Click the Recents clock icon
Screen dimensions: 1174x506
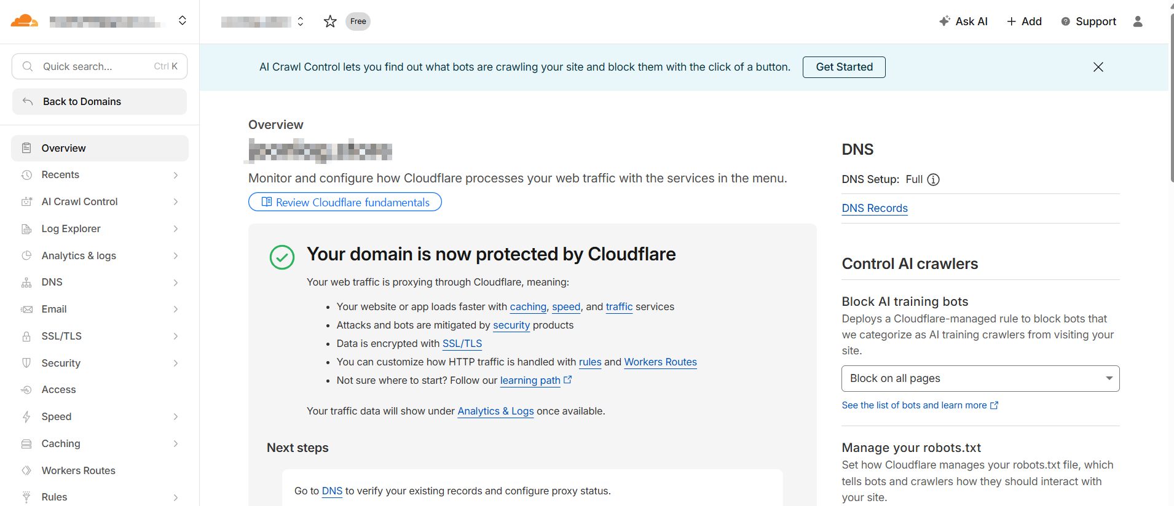(26, 175)
